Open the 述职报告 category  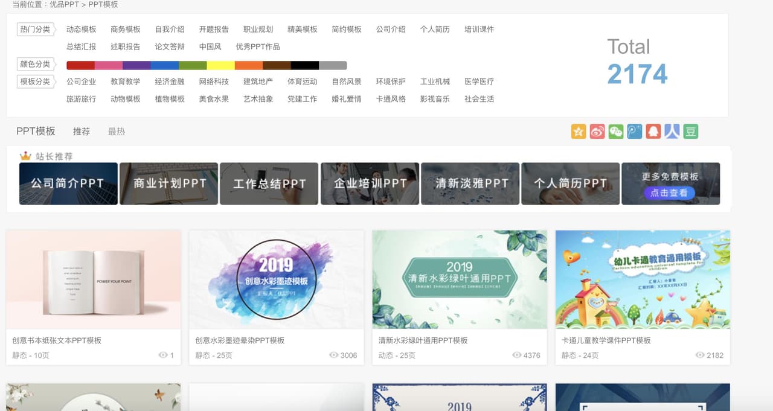(x=126, y=46)
